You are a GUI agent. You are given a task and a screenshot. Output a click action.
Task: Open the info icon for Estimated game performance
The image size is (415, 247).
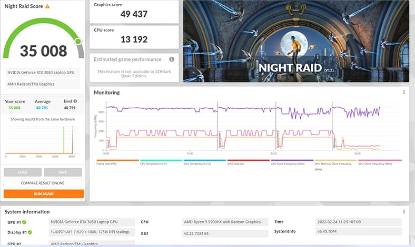(x=172, y=59)
